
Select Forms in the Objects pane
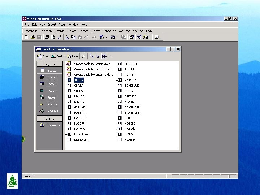[49, 84]
